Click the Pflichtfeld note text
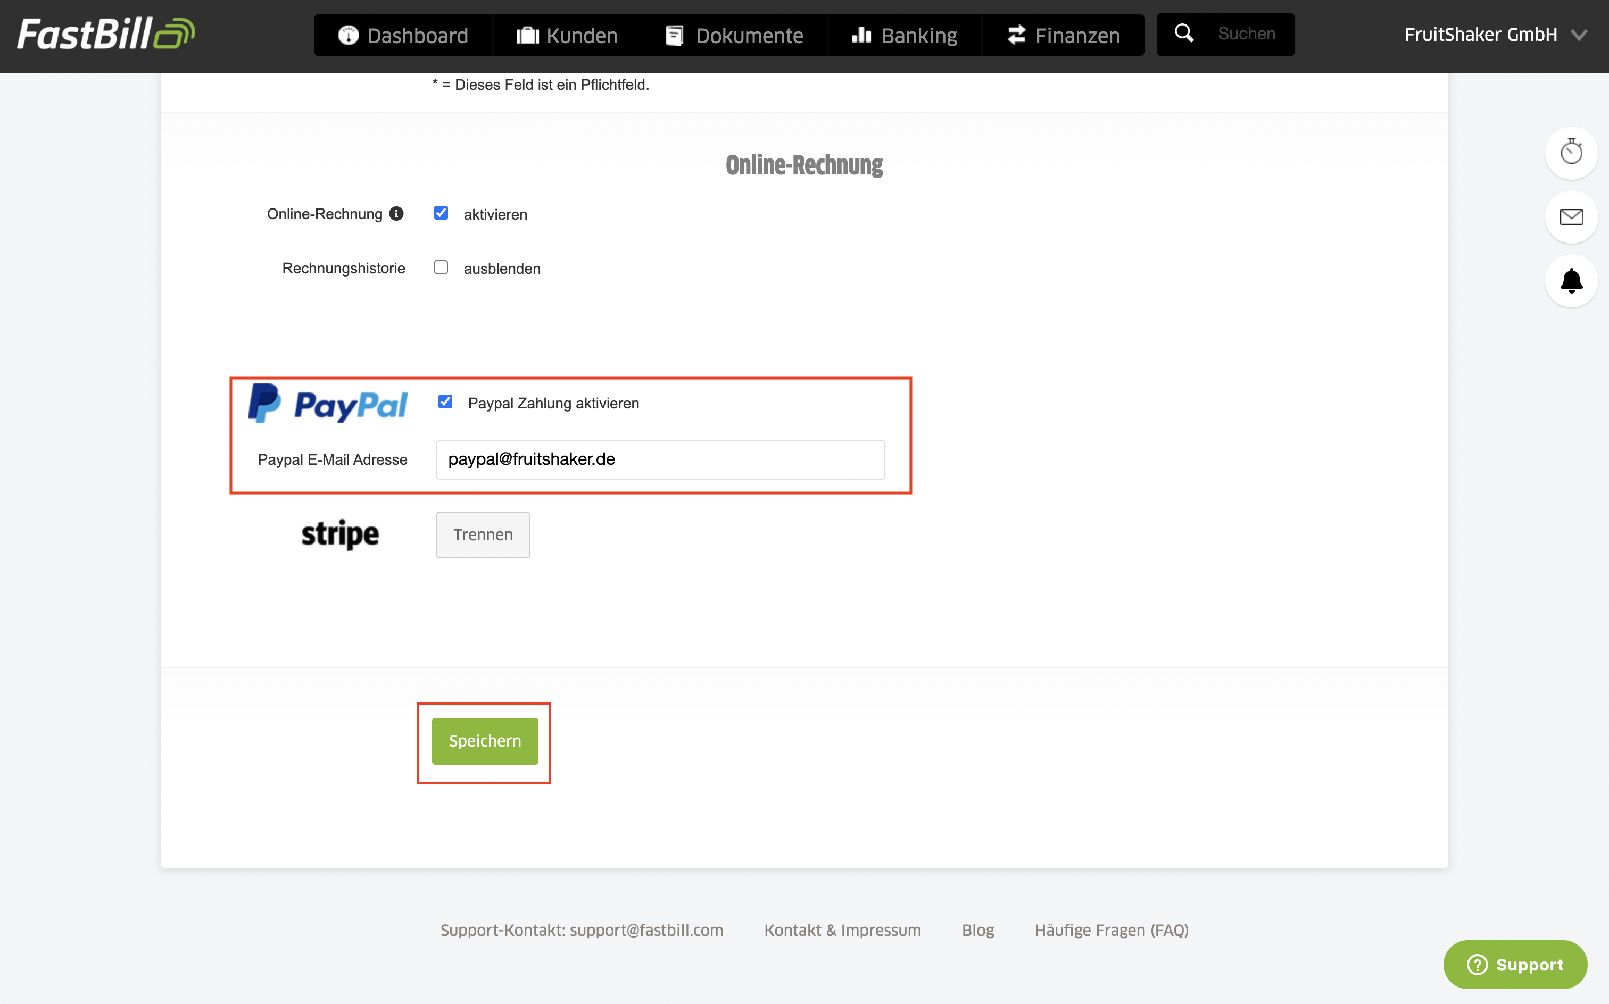 (541, 85)
